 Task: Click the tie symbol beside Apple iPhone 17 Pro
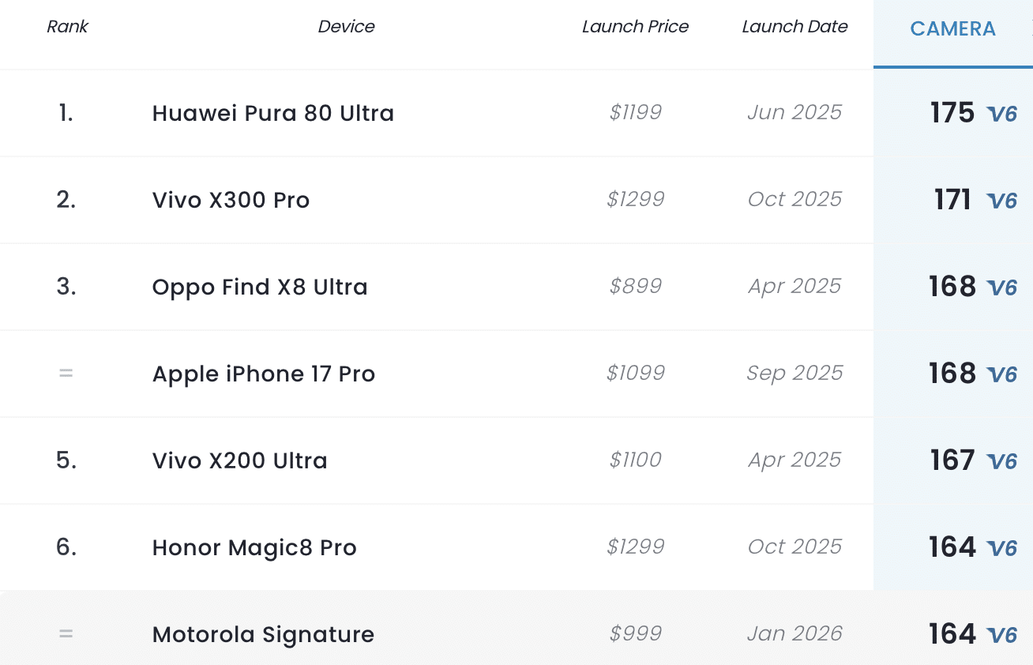pos(66,374)
